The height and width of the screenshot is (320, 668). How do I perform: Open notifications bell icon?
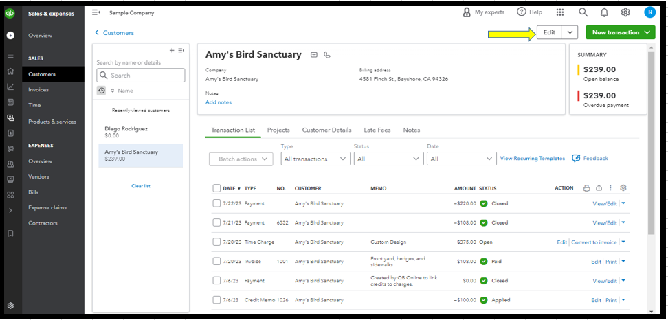point(604,13)
